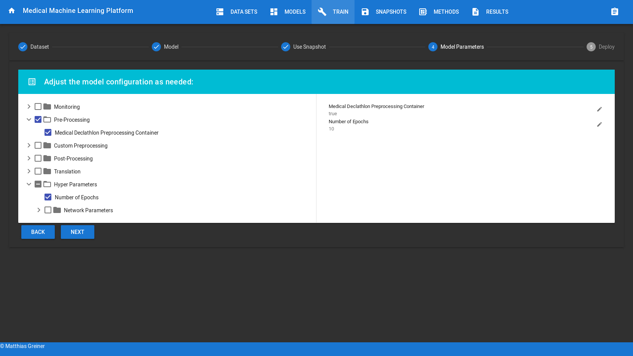Open the clipboard icon at top right

tap(615, 12)
